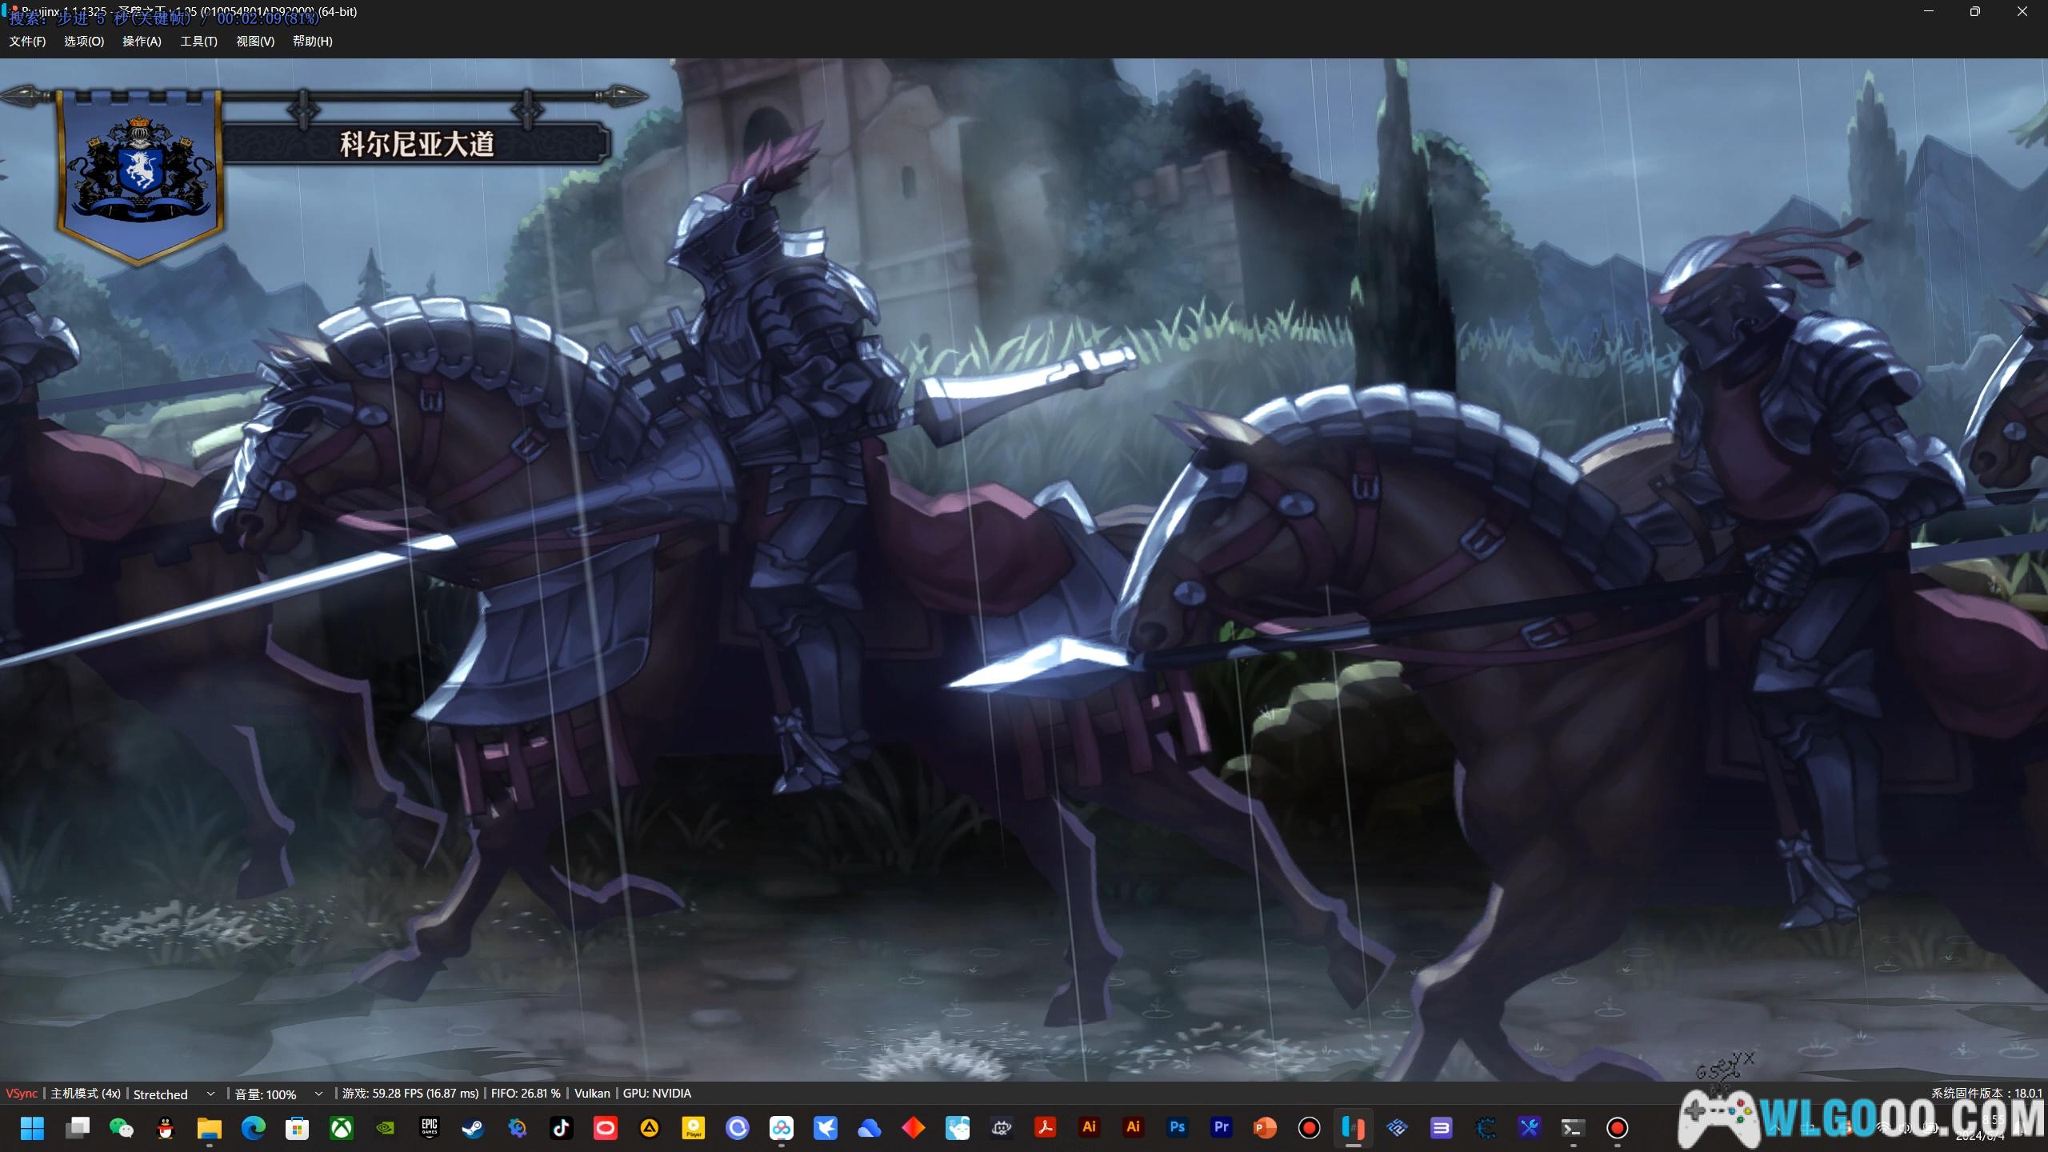Open Photoshop from the taskbar

click(1177, 1128)
